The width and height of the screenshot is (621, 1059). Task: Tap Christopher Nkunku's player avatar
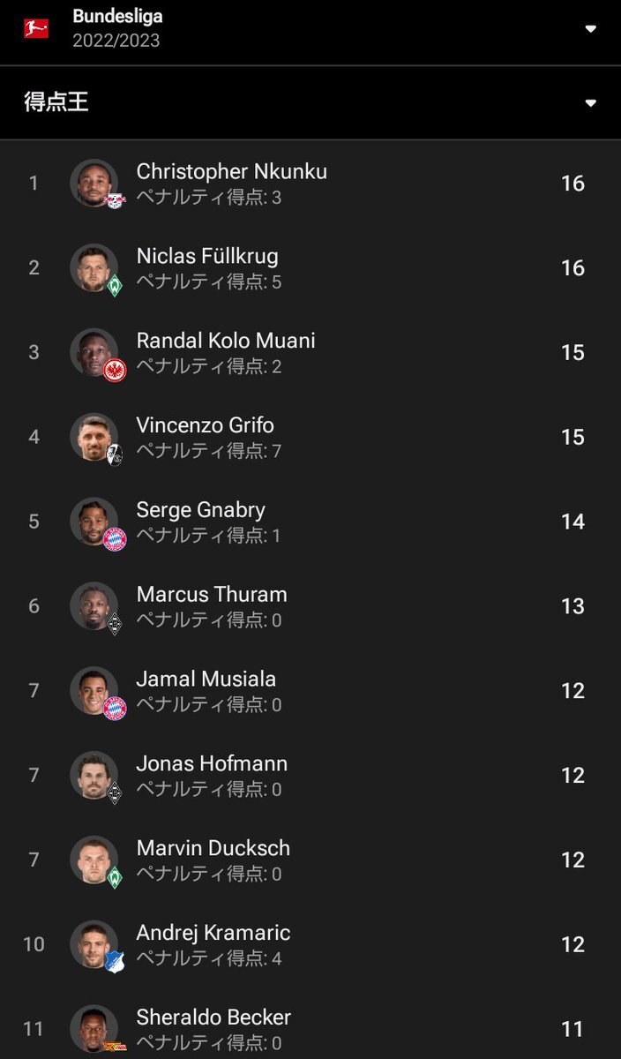[94, 183]
